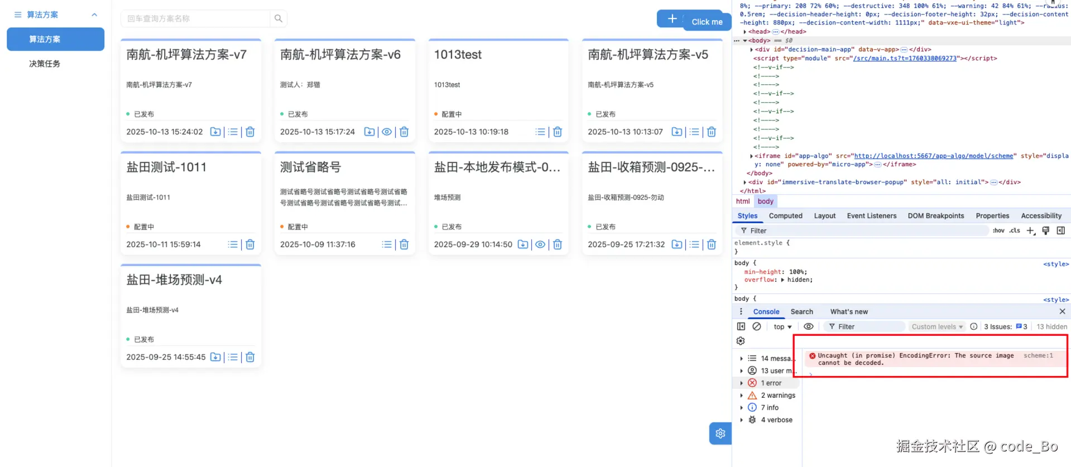Click download icon on 盐田-收箱预测-0925 card
The image size is (1071, 467).
point(677,244)
